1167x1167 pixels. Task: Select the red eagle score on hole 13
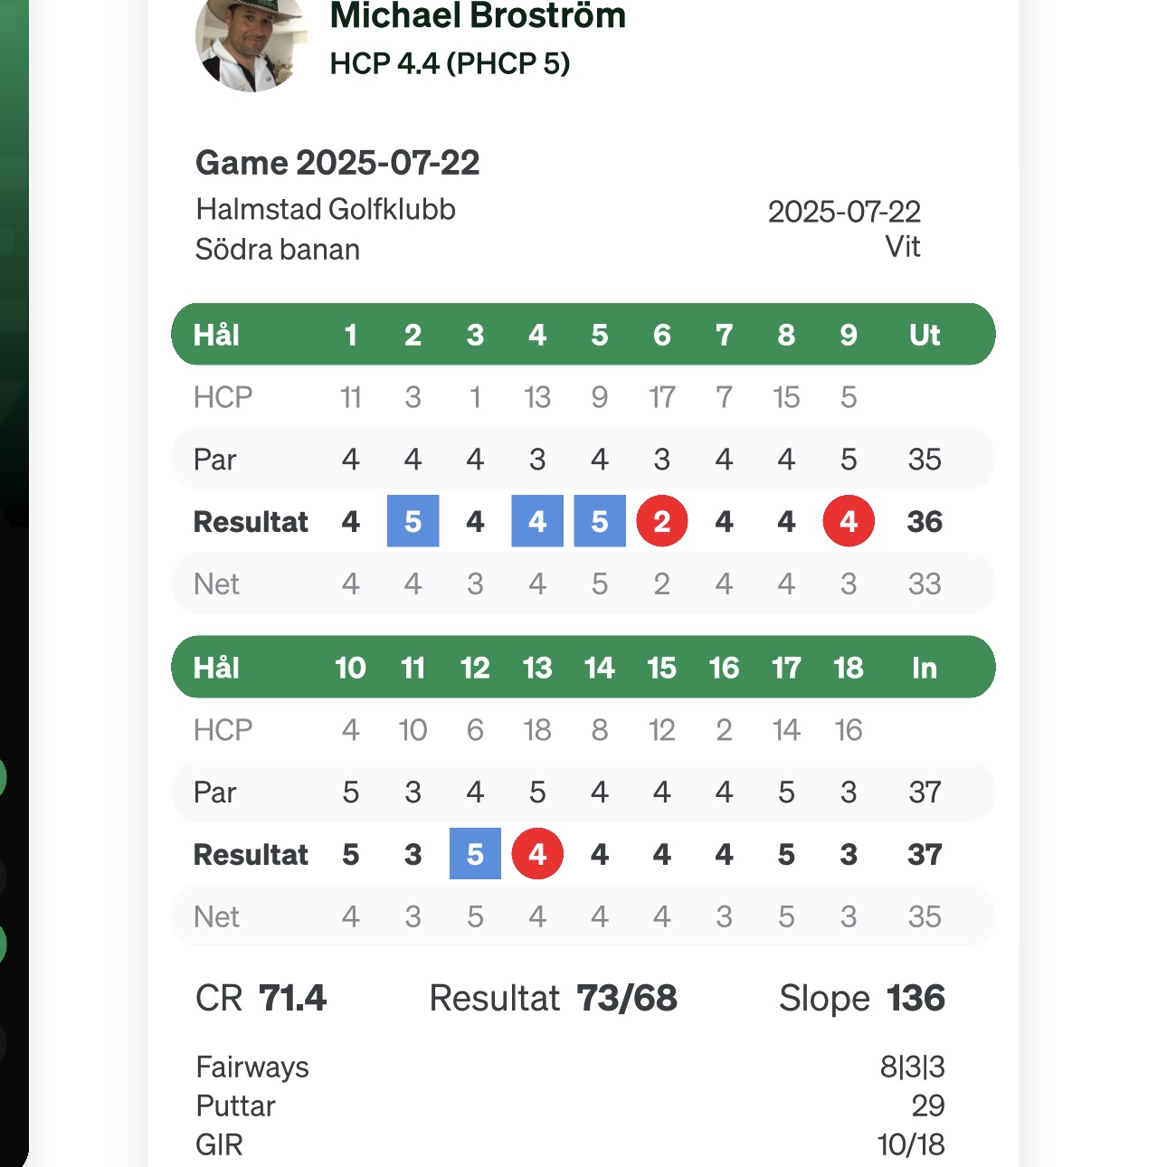(x=537, y=854)
